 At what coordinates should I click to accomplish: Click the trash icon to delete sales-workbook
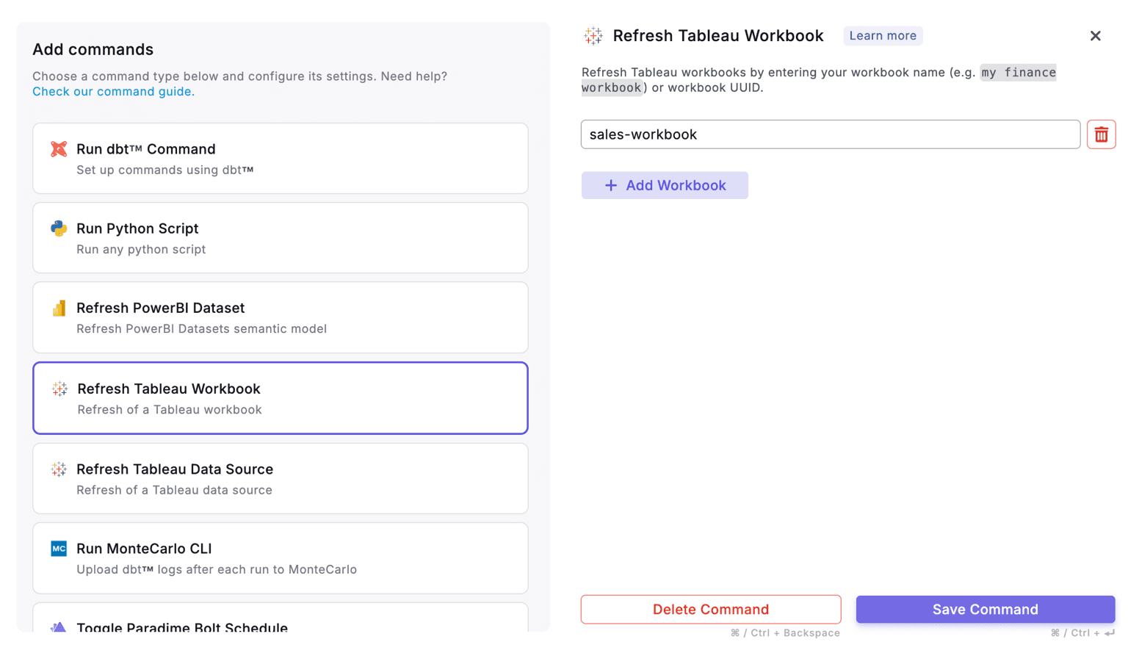[x=1101, y=134]
